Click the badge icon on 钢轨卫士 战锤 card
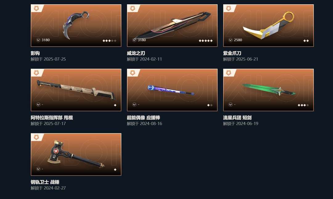The width and height of the screenshot is (333, 199). (36, 137)
